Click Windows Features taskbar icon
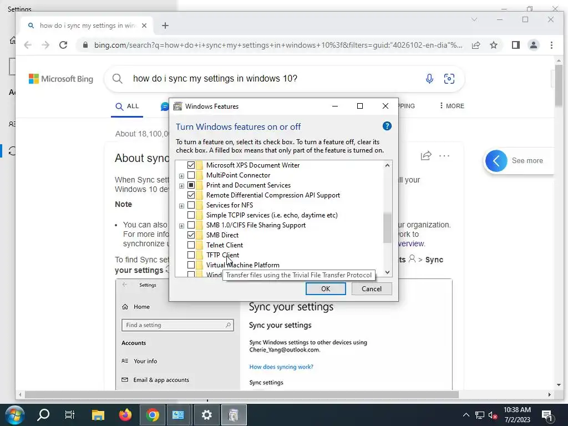Viewport: 568px width, 426px height. point(234,415)
